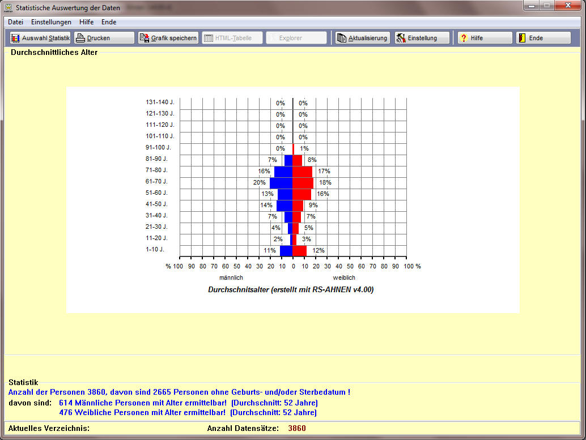586x440 pixels.
Task: Minimize the Statistische Auswertung window
Action: click(x=532, y=6)
